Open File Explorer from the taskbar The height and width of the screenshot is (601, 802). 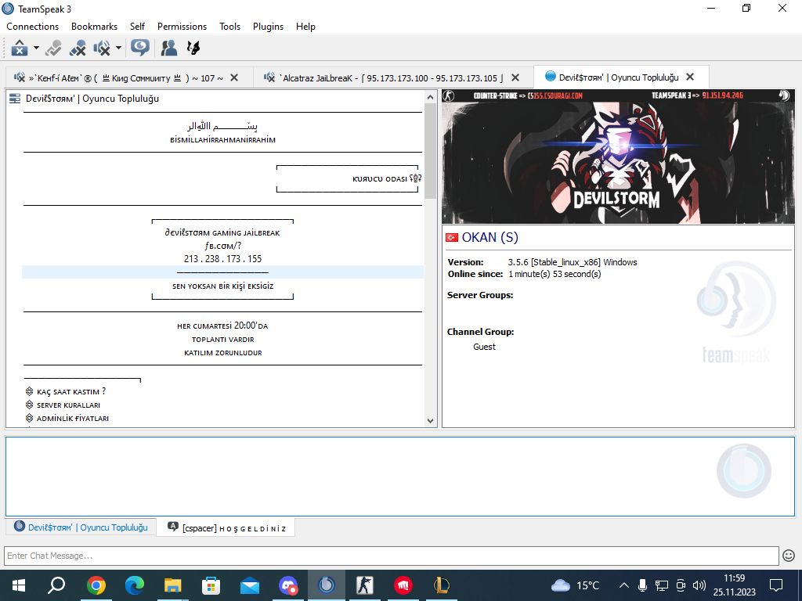coord(173,585)
